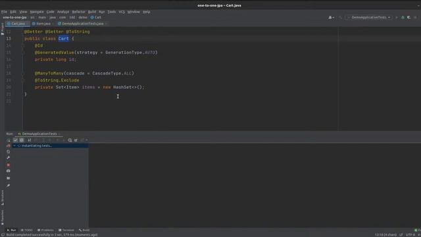Viewport: 421px width, 237px height.
Task: Toggle Show Ignored tests button
Action: [22, 140]
